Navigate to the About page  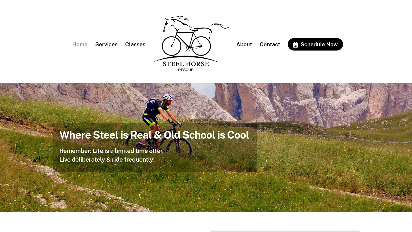coord(244,44)
